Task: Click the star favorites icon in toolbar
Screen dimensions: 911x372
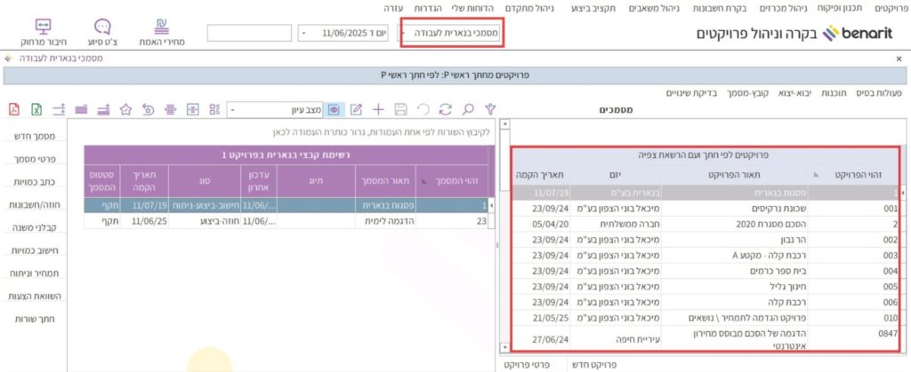Action: (x=125, y=109)
